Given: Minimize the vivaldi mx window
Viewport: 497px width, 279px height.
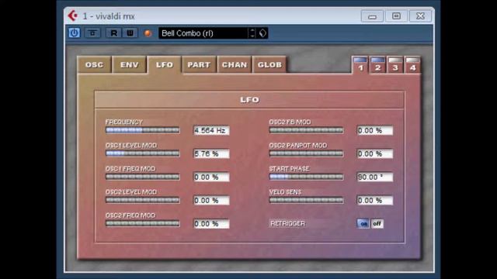Looking at the screenshot, I should pos(372,16).
